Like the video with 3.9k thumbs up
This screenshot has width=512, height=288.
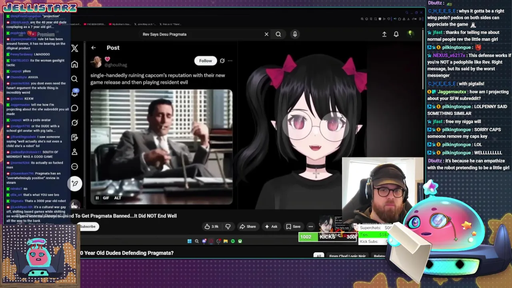click(x=211, y=226)
